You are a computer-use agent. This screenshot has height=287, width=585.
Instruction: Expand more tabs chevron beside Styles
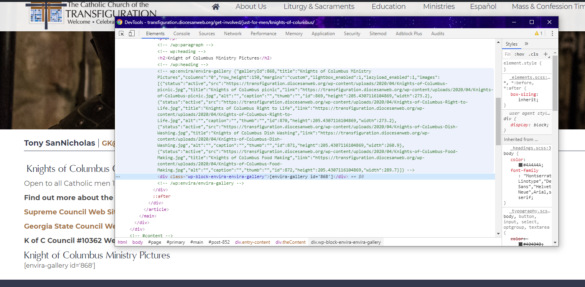point(526,44)
